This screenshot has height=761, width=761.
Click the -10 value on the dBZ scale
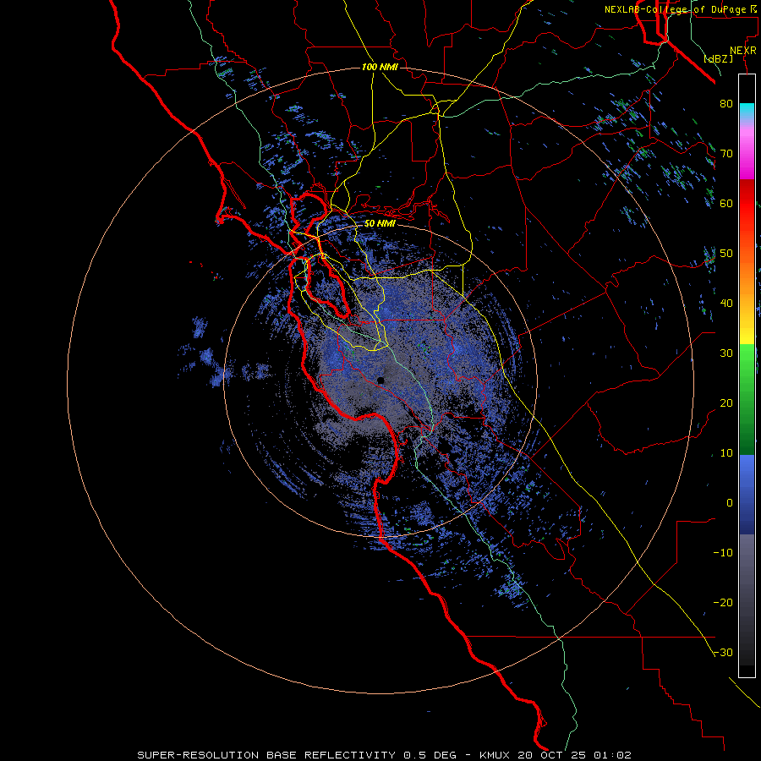tap(723, 553)
